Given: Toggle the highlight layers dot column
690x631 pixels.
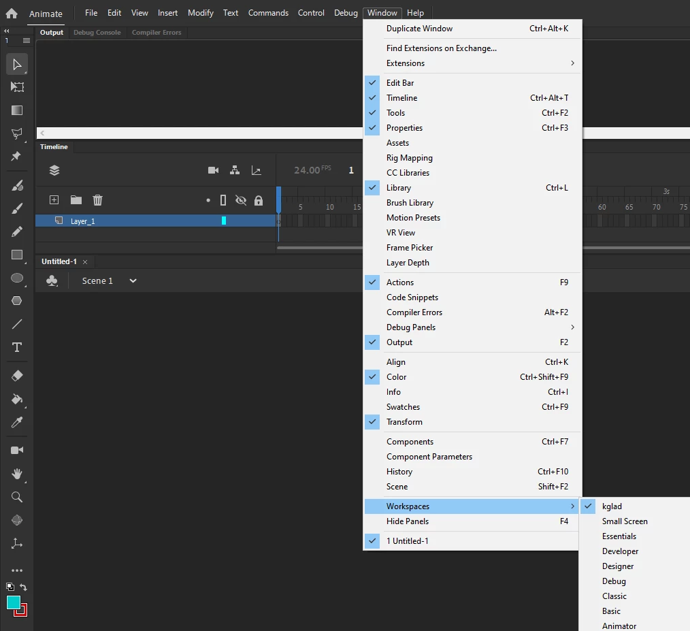Looking at the screenshot, I should (208, 200).
